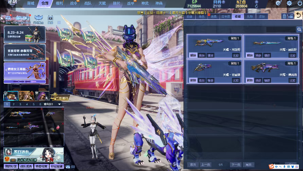Click the magnifier search icon
Viewport: 303px width, 171px height.
(x=299, y=29)
